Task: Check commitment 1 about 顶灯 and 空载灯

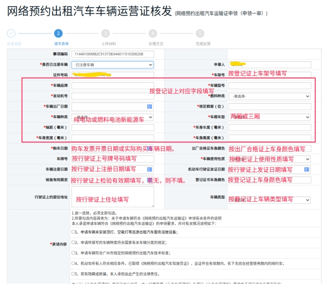Action: tap(73, 232)
